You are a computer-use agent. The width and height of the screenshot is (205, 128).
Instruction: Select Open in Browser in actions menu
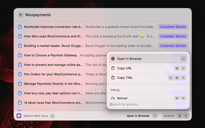[129, 59]
